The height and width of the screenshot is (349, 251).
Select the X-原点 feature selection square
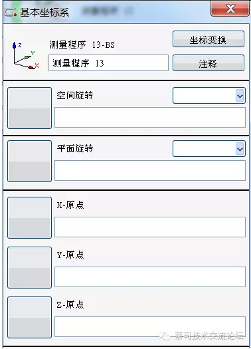(30, 217)
